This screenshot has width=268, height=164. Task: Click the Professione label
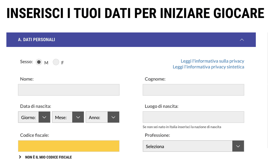click(x=157, y=135)
